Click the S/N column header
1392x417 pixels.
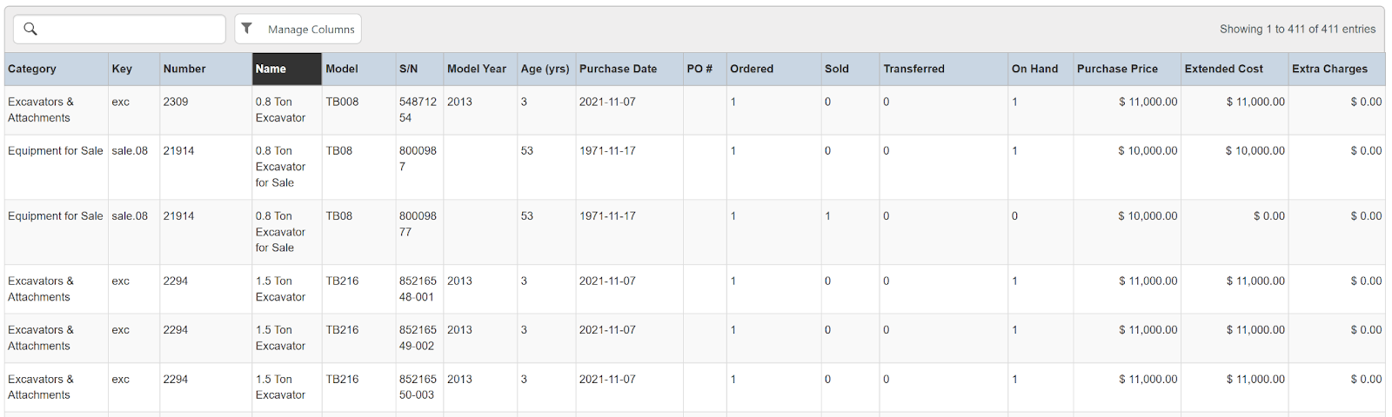408,69
